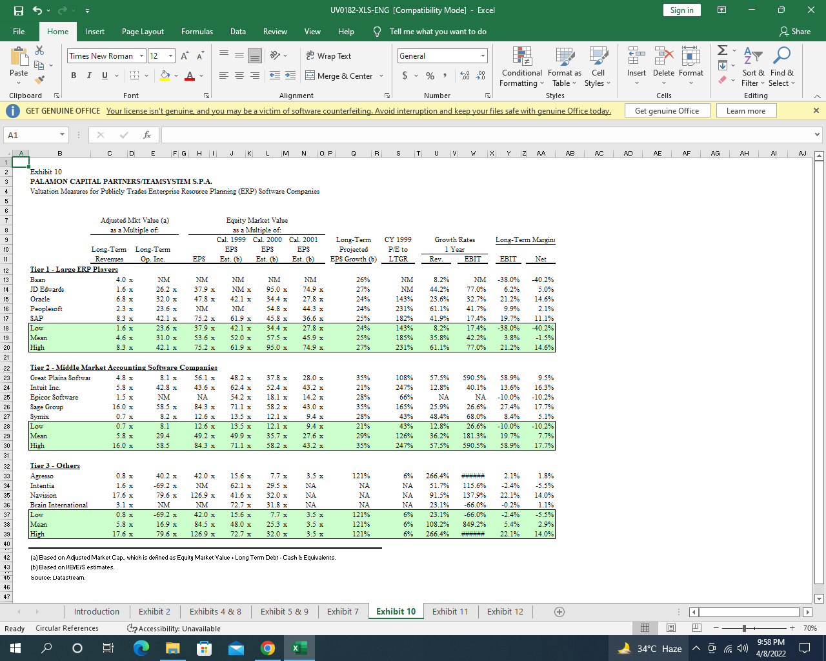Open the Formulas ribbon tab
The width and height of the screenshot is (826, 661).
click(x=197, y=32)
